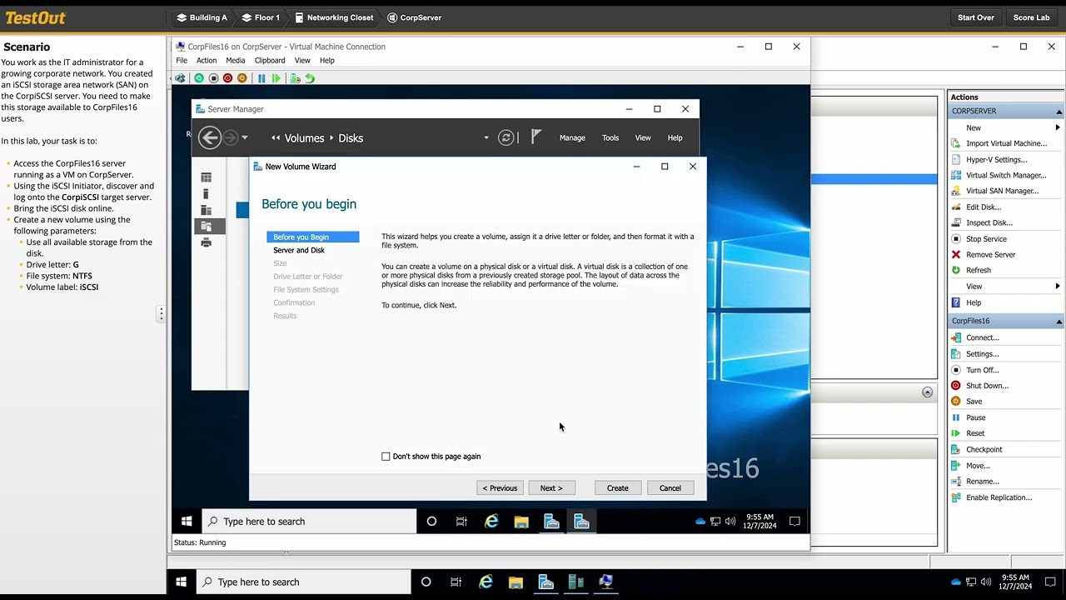Click Stop Service action

pyautogui.click(x=986, y=238)
